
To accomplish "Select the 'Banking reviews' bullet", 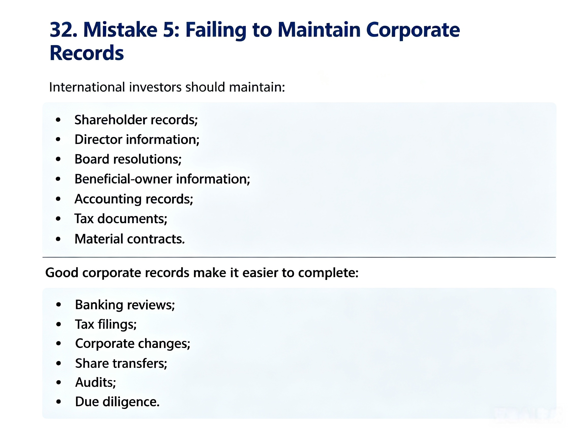I will (125, 305).
